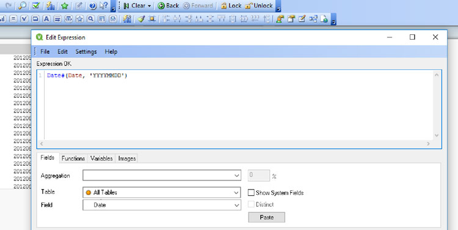Create a Container object icon
Screen dimensions: 458x230
101,19
